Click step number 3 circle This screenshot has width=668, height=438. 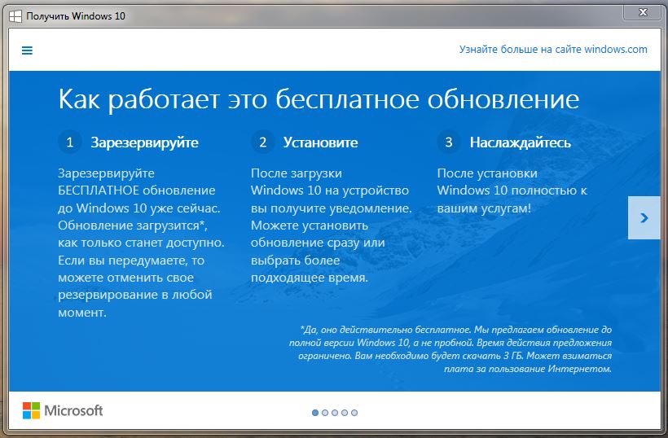point(449,142)
